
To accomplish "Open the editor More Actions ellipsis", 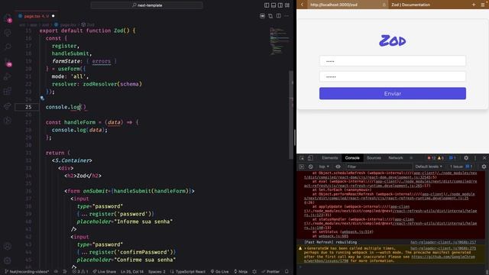I will coord(287,15).
